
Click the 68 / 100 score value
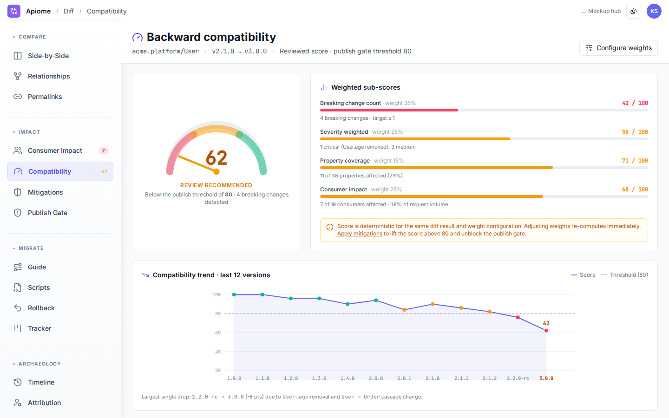click(x=635, y=189)
